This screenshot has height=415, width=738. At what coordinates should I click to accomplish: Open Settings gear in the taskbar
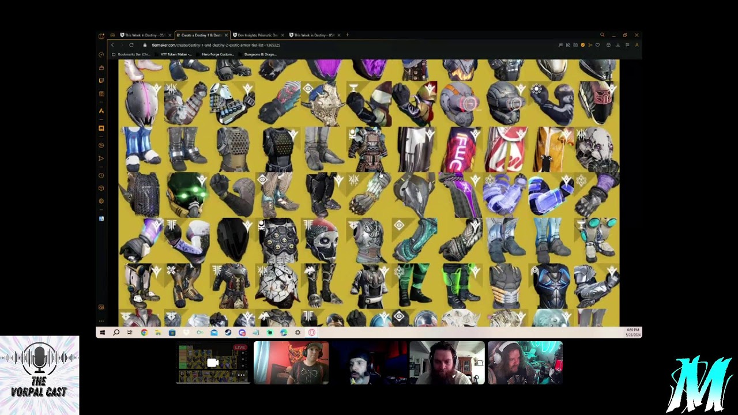pos(298,333)
